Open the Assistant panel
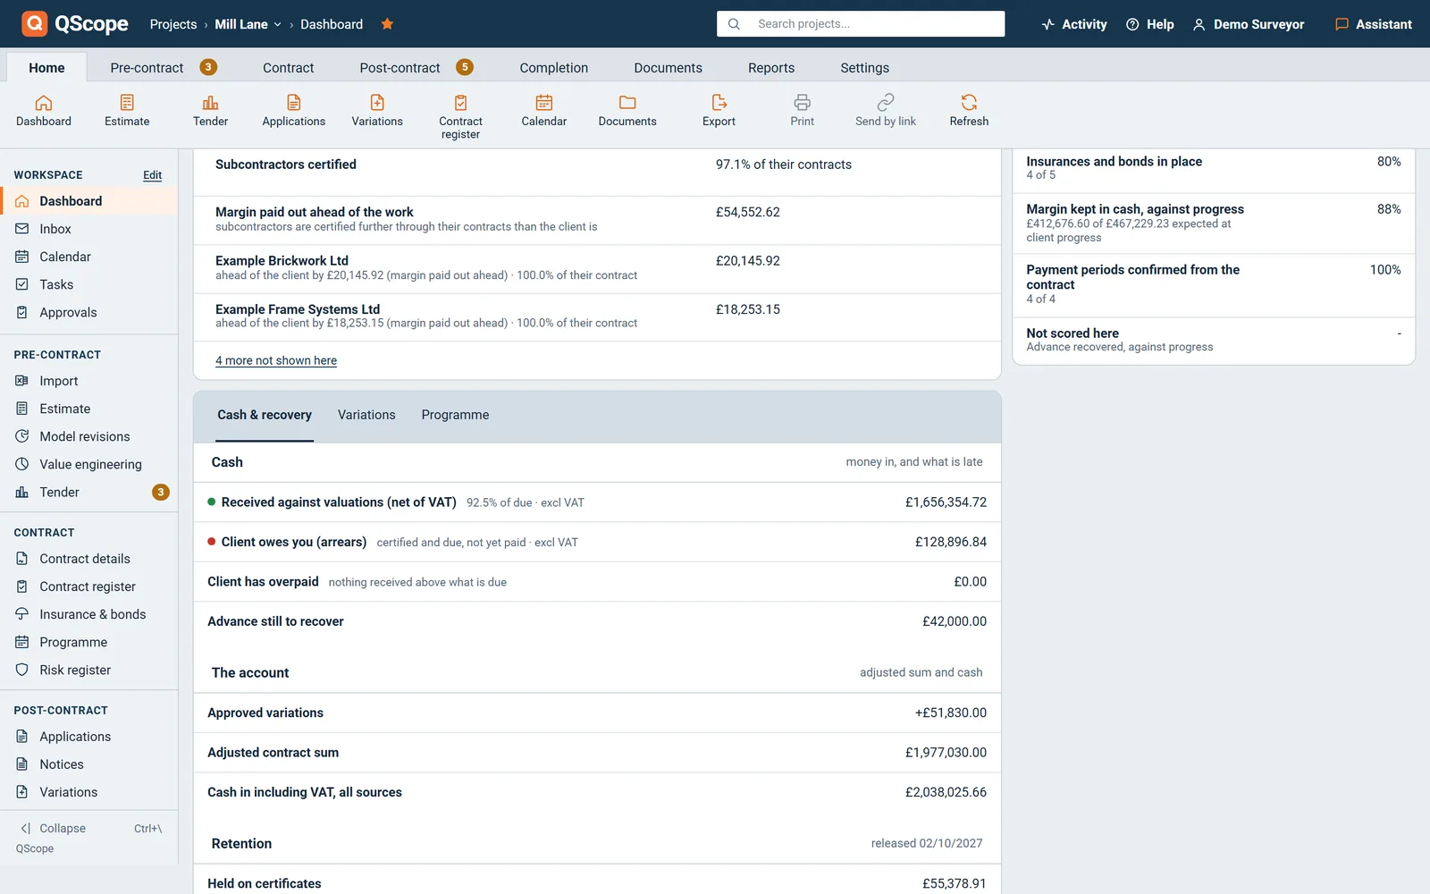 coord(1374,24)
